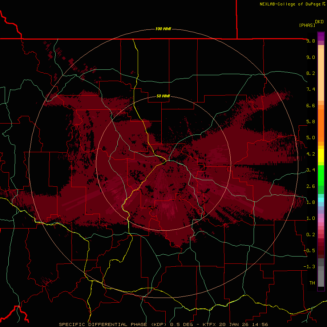327x327 pixels.
Task: Select the 5.8 scale label
Action: coord(311,122)
